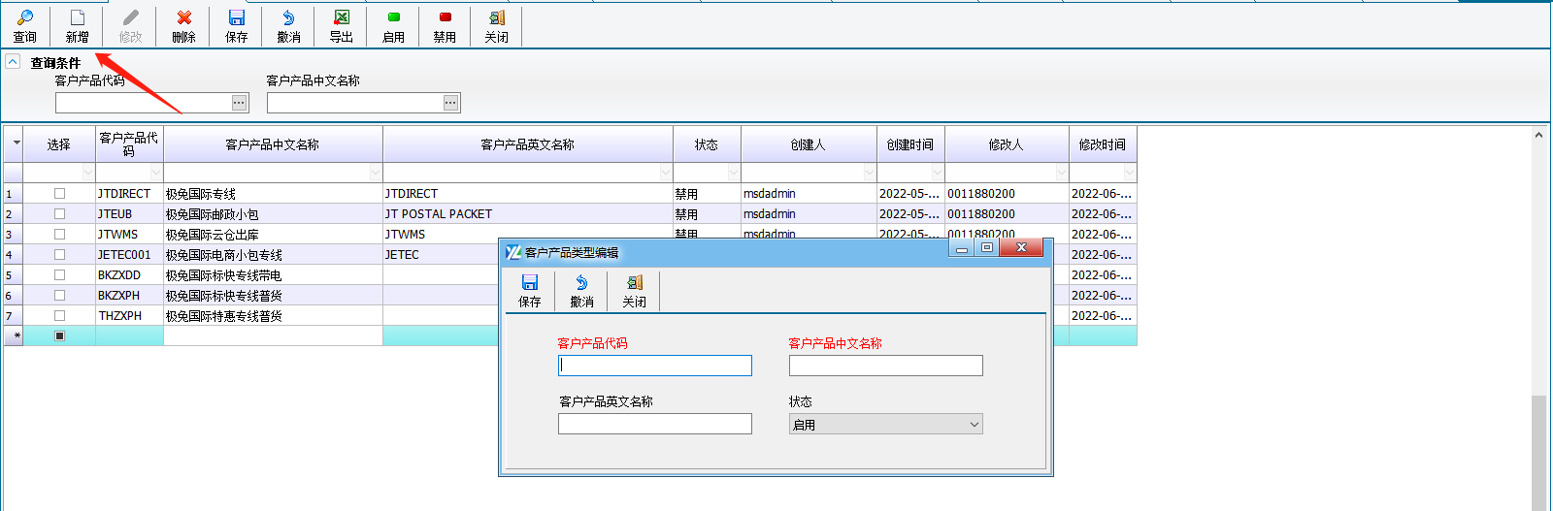This screenshot has height=511, width=1553.
Task: Open filter dropdown under 客户产品代码 column
Action: tap(156, 173)
